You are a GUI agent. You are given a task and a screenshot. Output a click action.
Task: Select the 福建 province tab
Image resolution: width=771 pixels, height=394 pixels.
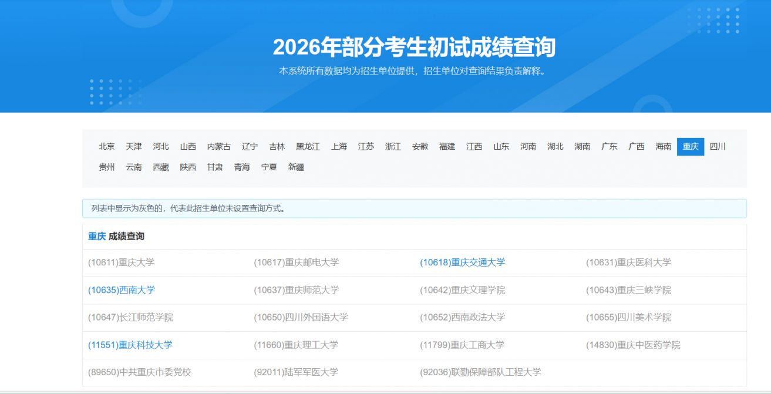447,147
